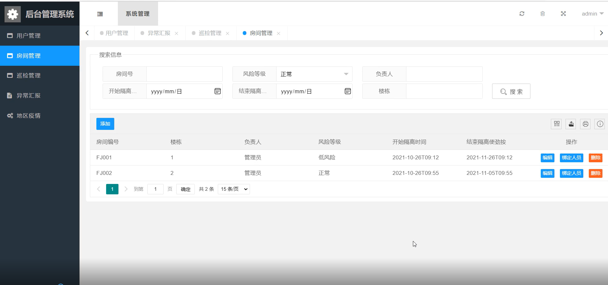Close the 异常汇报 tab
608x285 pixels.
pyautogui.click(x=177, y=33)
